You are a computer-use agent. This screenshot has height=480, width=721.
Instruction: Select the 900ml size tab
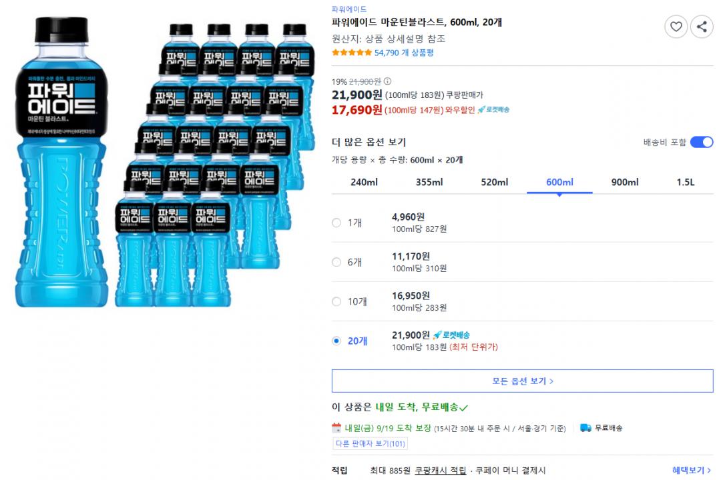coord(625,183)
